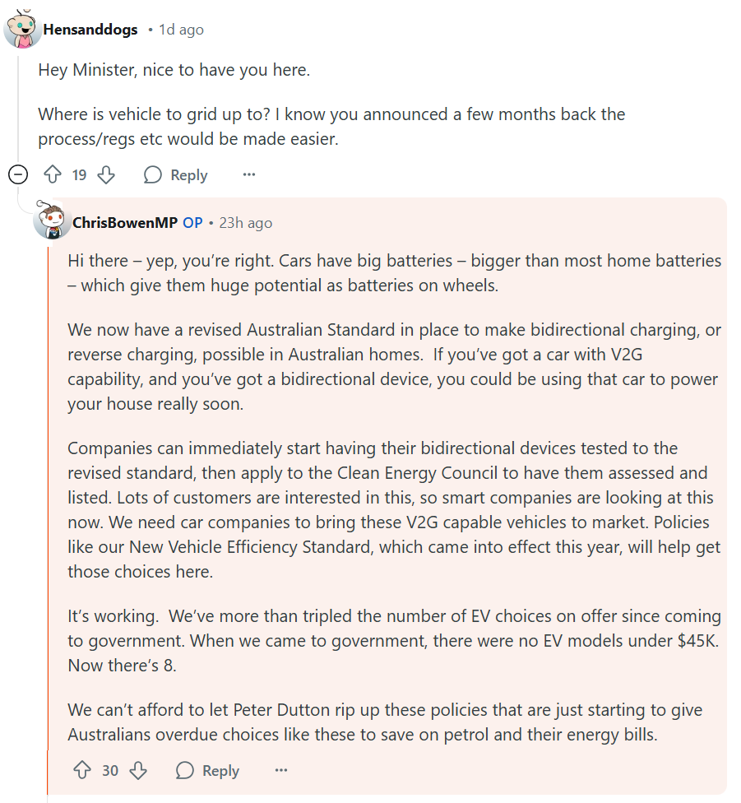Click the '23h ago' reply timestamp
The image size is (741, 803).
(245, 223)
